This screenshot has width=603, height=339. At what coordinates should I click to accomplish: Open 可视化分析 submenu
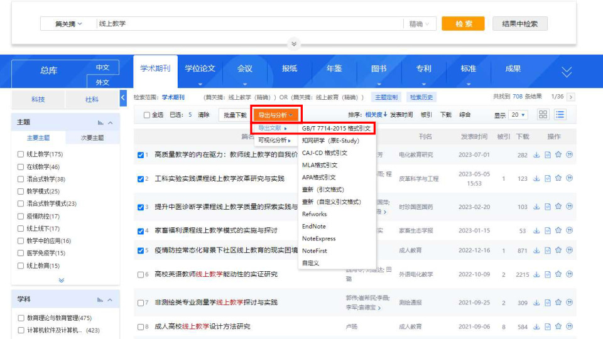(274, 140)
